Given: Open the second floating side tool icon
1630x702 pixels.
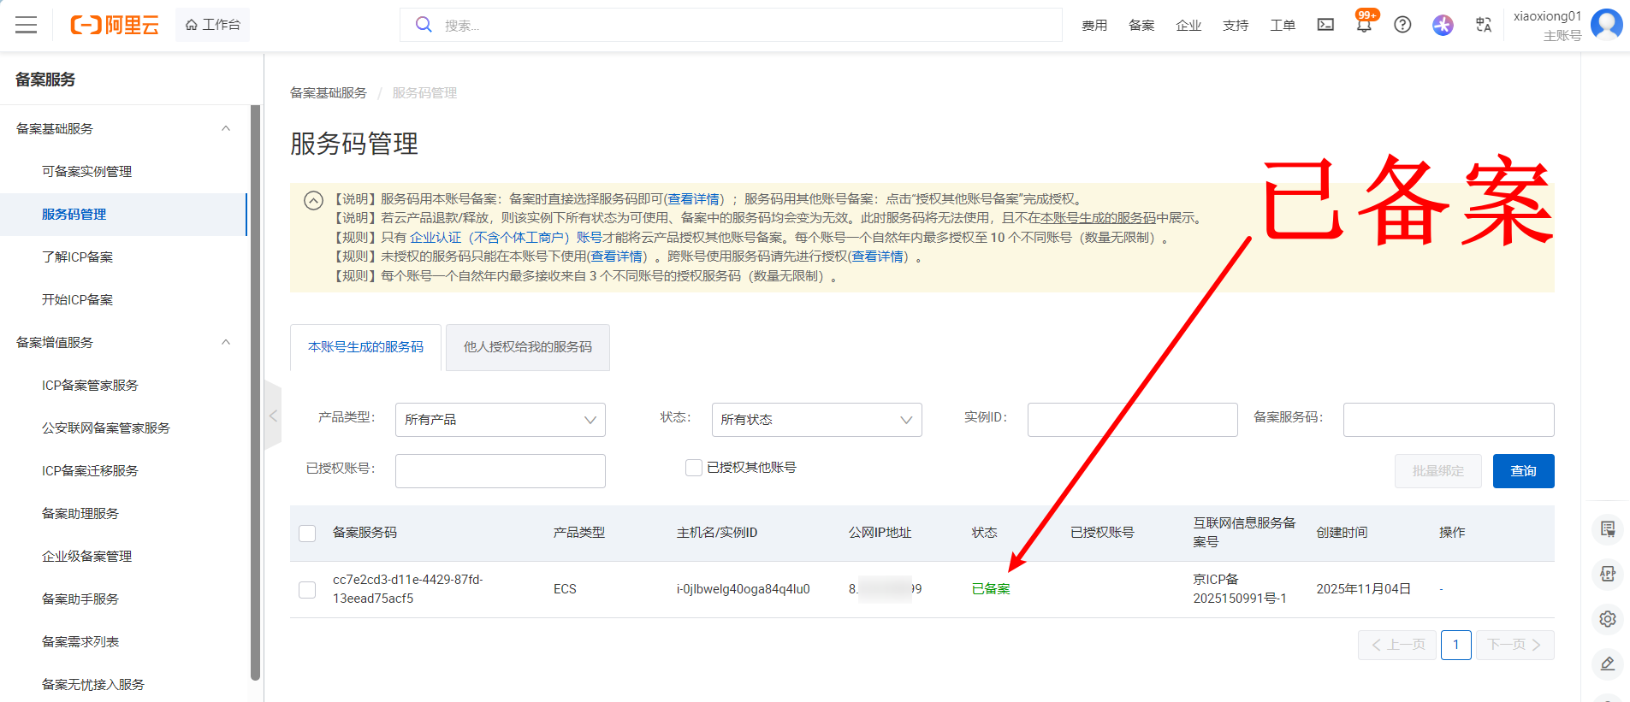Looking at the screenshot, I should [x=1608, y=574].
